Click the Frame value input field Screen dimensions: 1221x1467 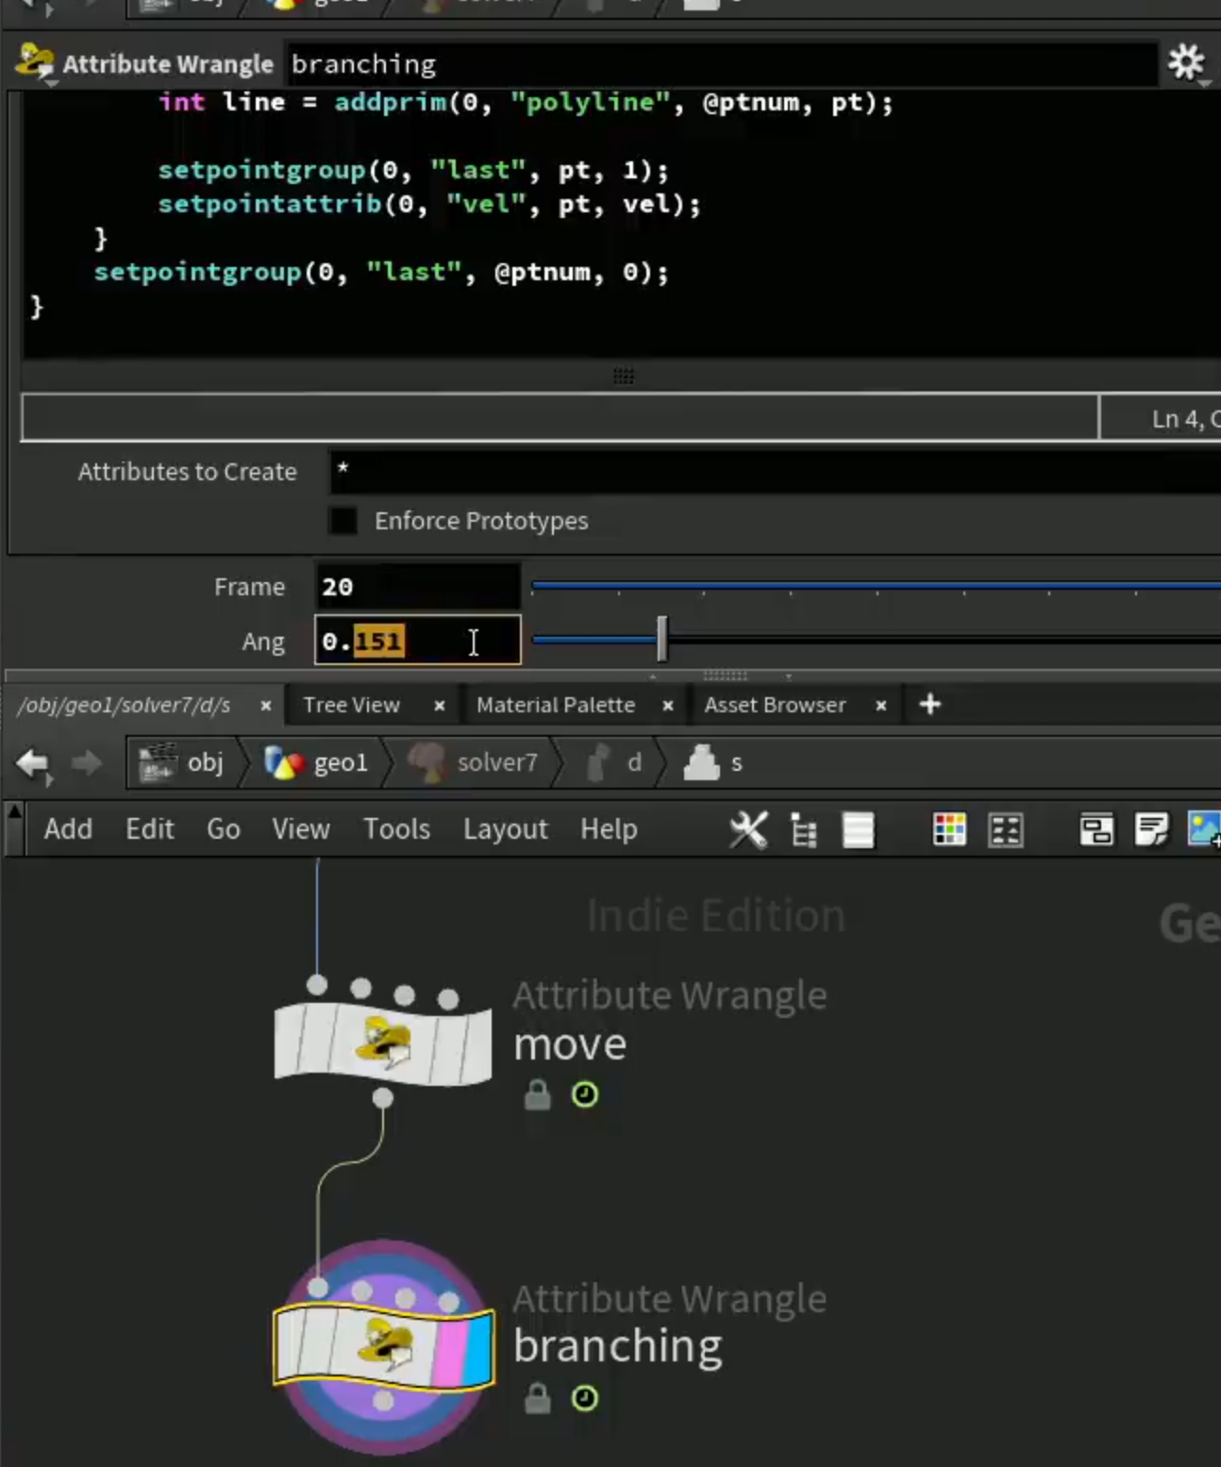(x=417, y=587)
